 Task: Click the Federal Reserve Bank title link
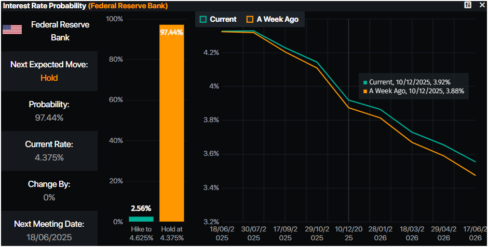click(x=128, y=6)
